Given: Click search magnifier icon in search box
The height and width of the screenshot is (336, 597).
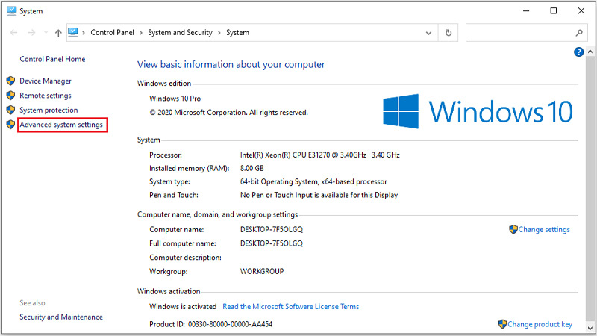Looking at the screenshot, I should pyautogui.click(x=578, y=33).
